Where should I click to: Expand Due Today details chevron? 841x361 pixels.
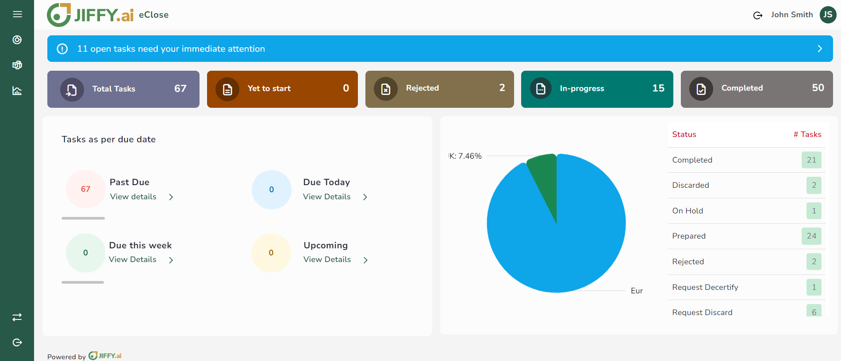365,197
